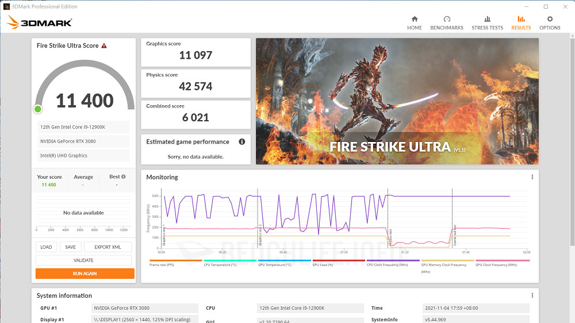Click the warning icon beside Fire Strike Ultra Score
575x323 pixels.
click(x=104, y=46)
